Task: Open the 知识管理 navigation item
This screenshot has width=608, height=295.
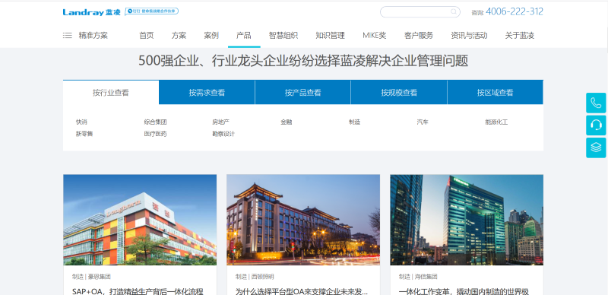Action: pyautogui.click(x=330, y=35)
